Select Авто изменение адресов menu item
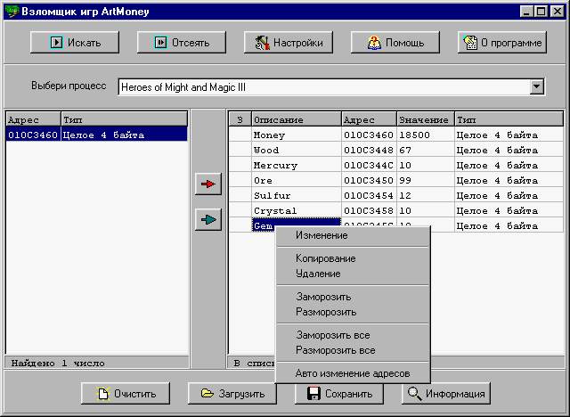The width and height of the screenshot is (570, 417). (x=353, y=372)
